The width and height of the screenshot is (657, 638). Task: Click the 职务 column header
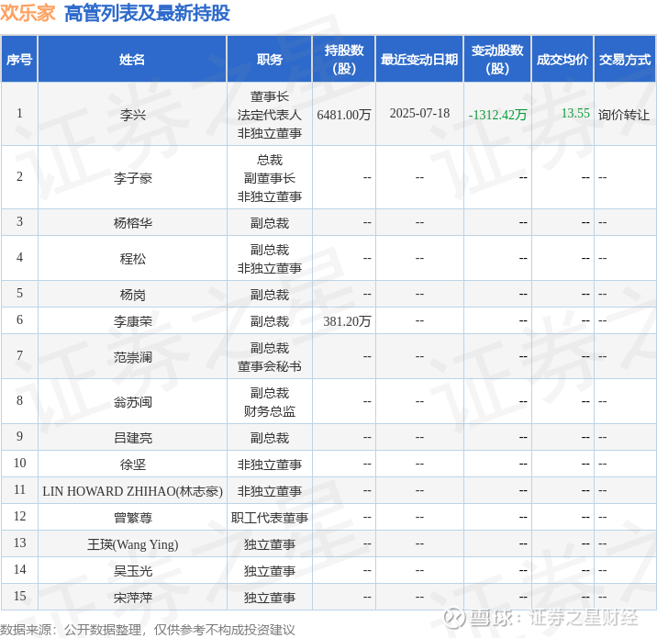(270, 59)
